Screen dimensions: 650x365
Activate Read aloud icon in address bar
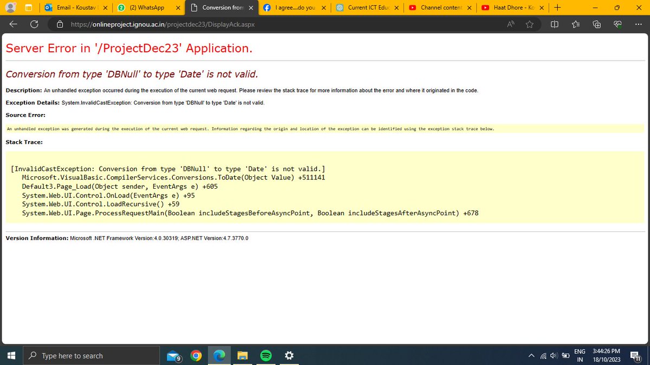coord(511,24)
